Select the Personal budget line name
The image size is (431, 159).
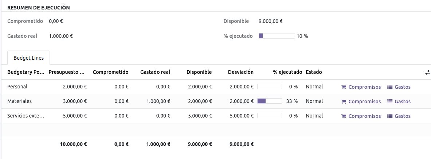point(17,87)
